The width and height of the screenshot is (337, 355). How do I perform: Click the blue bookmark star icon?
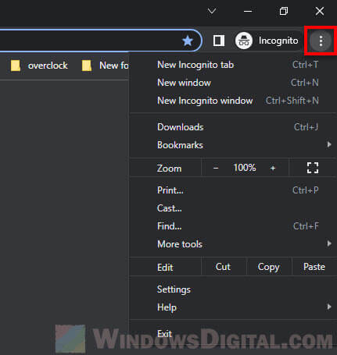pyautogui.click(x=188, y=41)
